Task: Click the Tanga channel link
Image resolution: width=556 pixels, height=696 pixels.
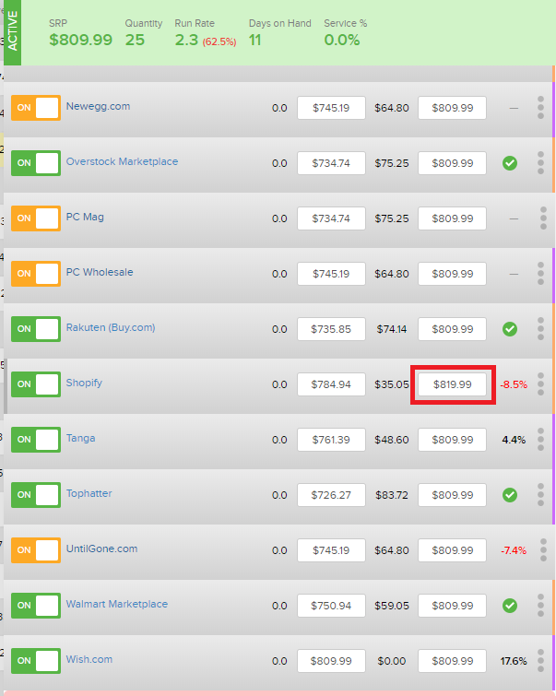Action: point(80,439)
